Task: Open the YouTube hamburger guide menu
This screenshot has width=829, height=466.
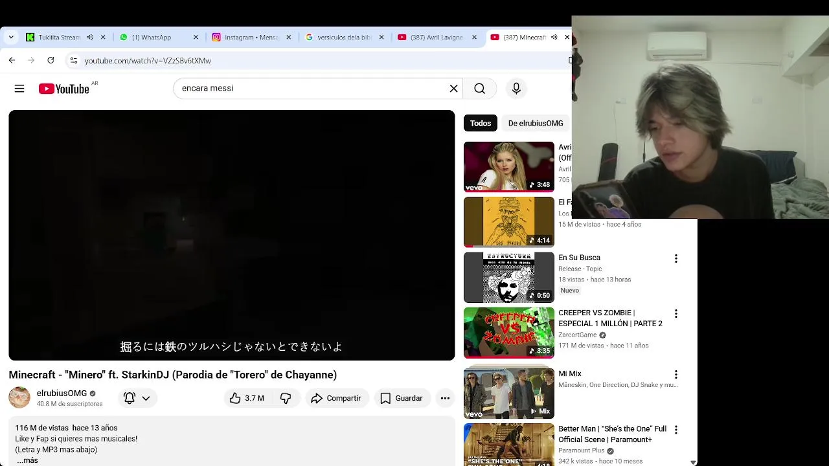Action: point(19,89)
